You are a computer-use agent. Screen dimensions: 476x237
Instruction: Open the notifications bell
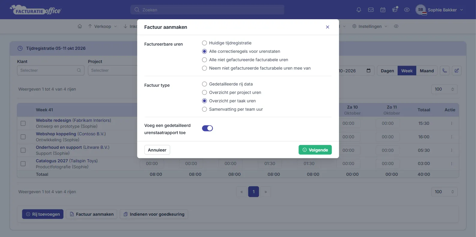point(359,10)
